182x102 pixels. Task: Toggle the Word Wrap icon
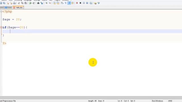coord(62,3)
